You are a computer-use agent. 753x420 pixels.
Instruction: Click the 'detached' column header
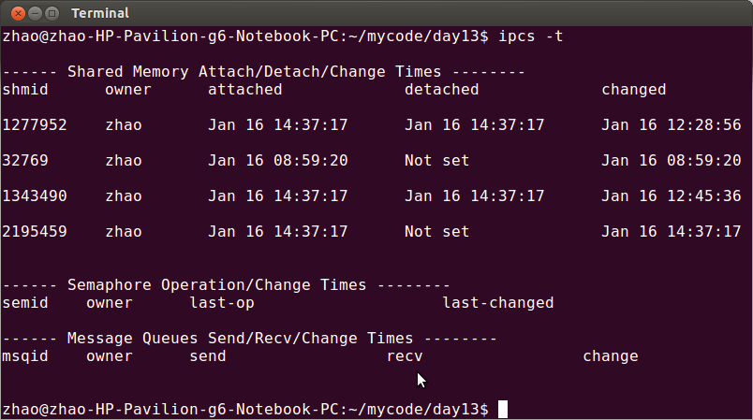(x=441, y=90)
